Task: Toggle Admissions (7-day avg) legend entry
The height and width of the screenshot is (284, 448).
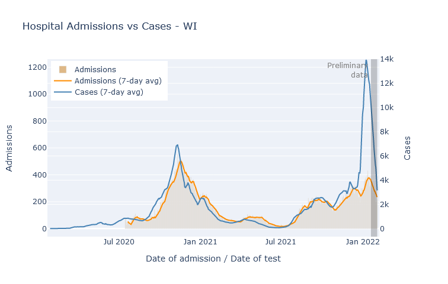Action: (x=108, y=80)
